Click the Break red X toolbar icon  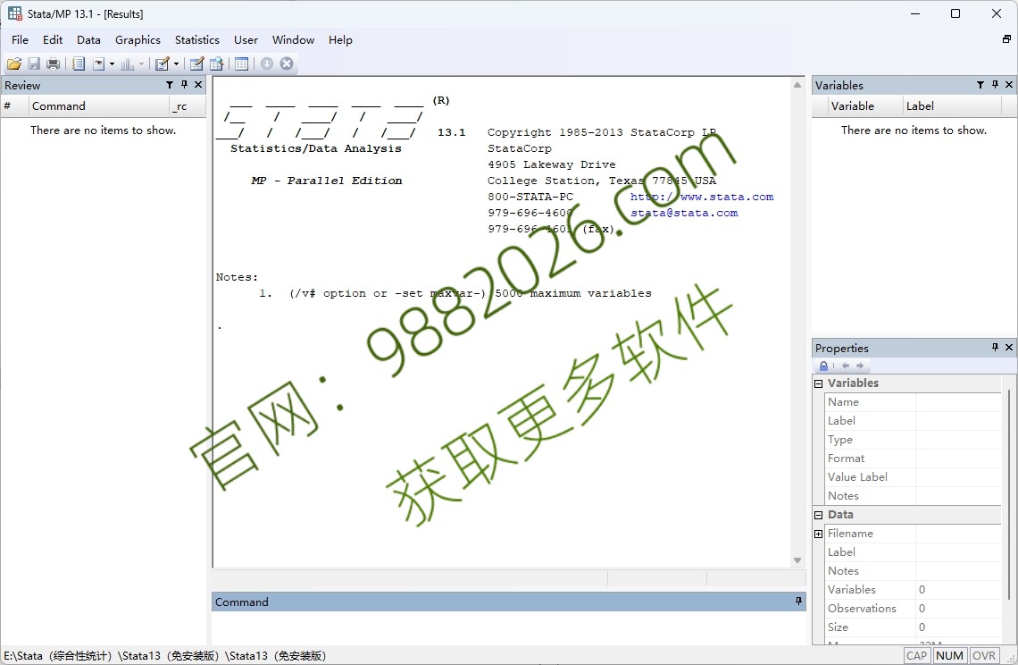[x=287, y=63]
